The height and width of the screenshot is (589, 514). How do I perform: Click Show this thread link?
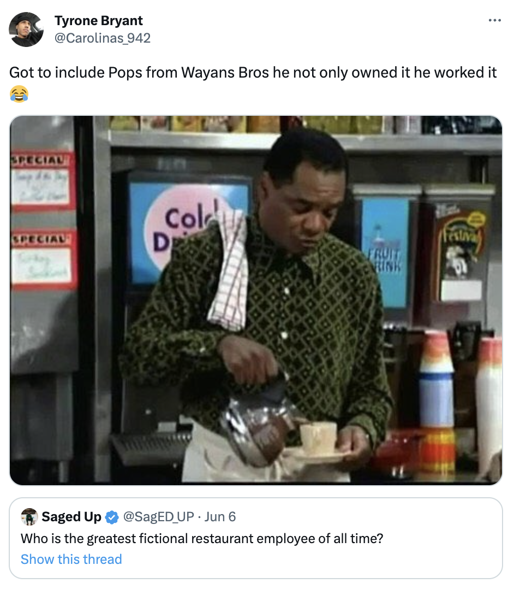click(x=71, y=559)
